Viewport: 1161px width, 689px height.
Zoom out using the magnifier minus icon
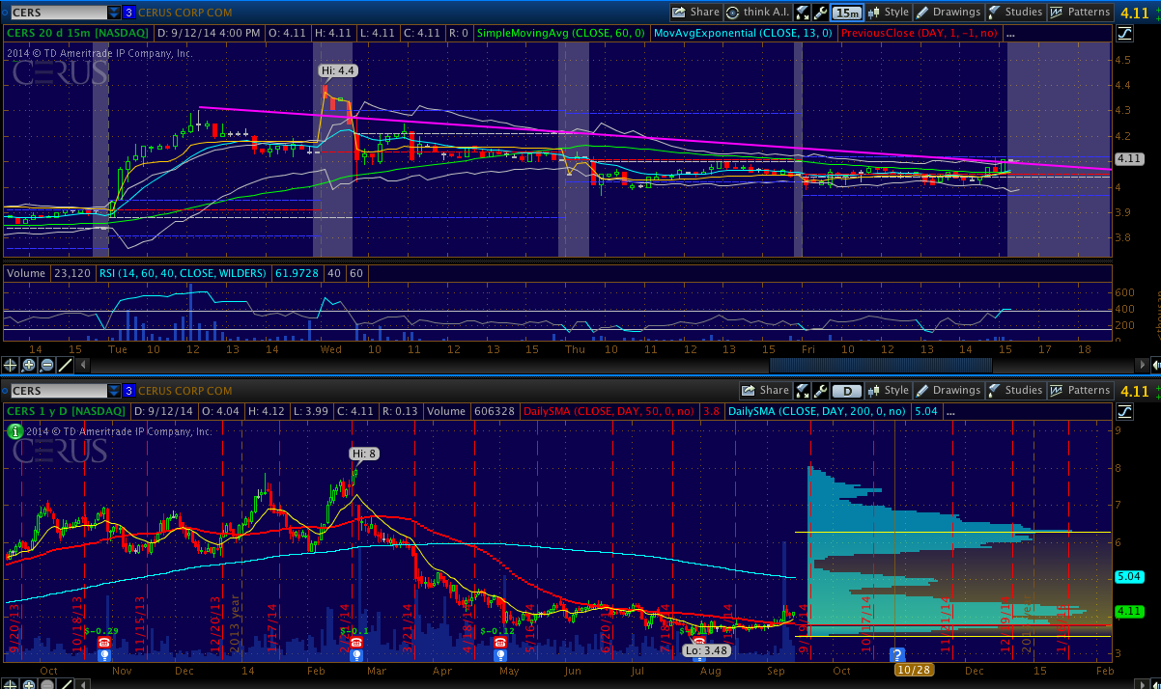coord(47,365)
